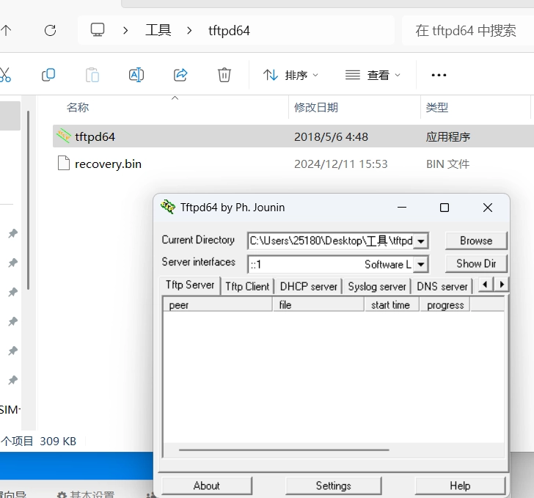Click the Explorer navigation pane scrollbar
The image size is (534, 498).
pyautogui.click(x=29, y=200)
